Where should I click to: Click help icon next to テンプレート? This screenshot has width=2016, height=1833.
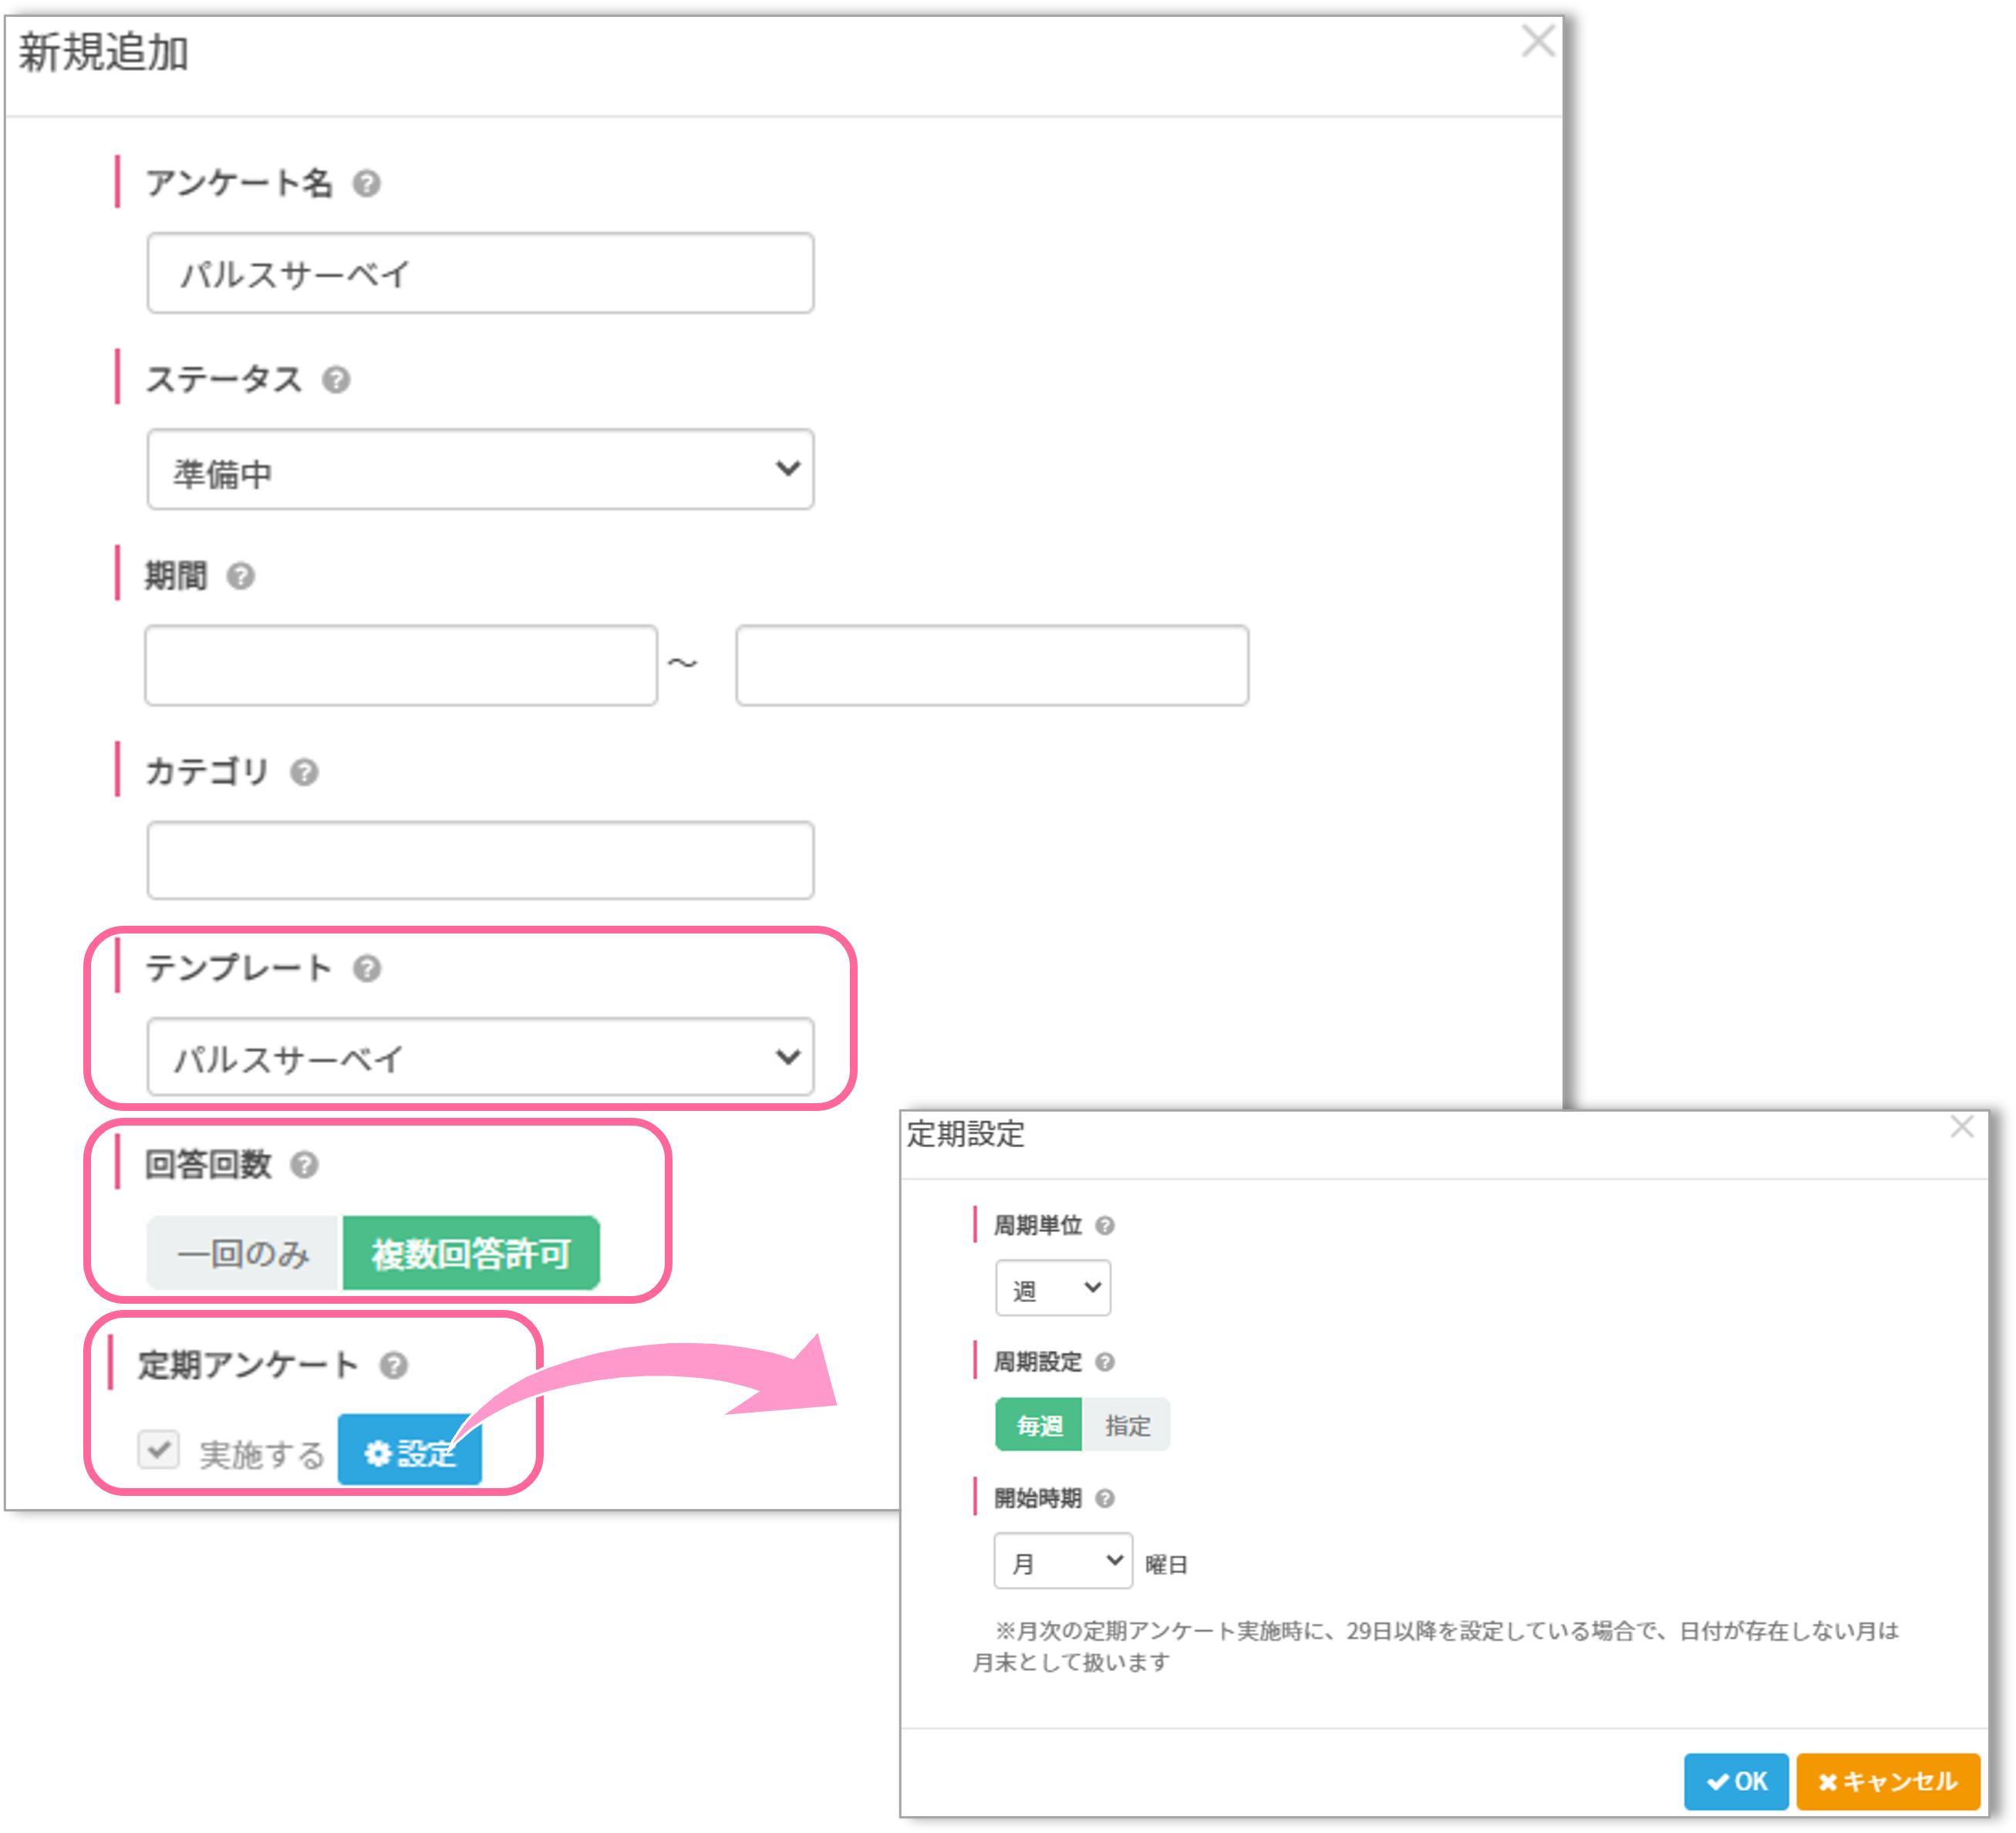[x=367, y=968]
